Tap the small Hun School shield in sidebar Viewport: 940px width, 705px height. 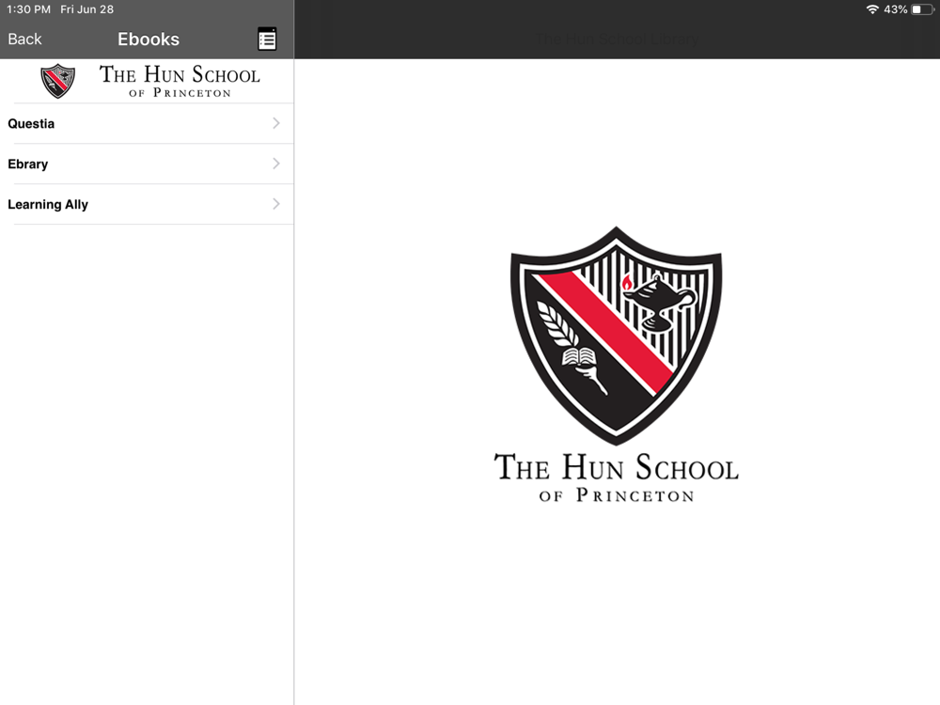(x=57, y=81)
